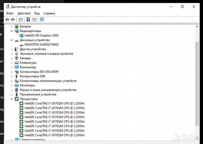Expand the Камеры category
This screenshot has height=144, width=203.
[12, 58]
